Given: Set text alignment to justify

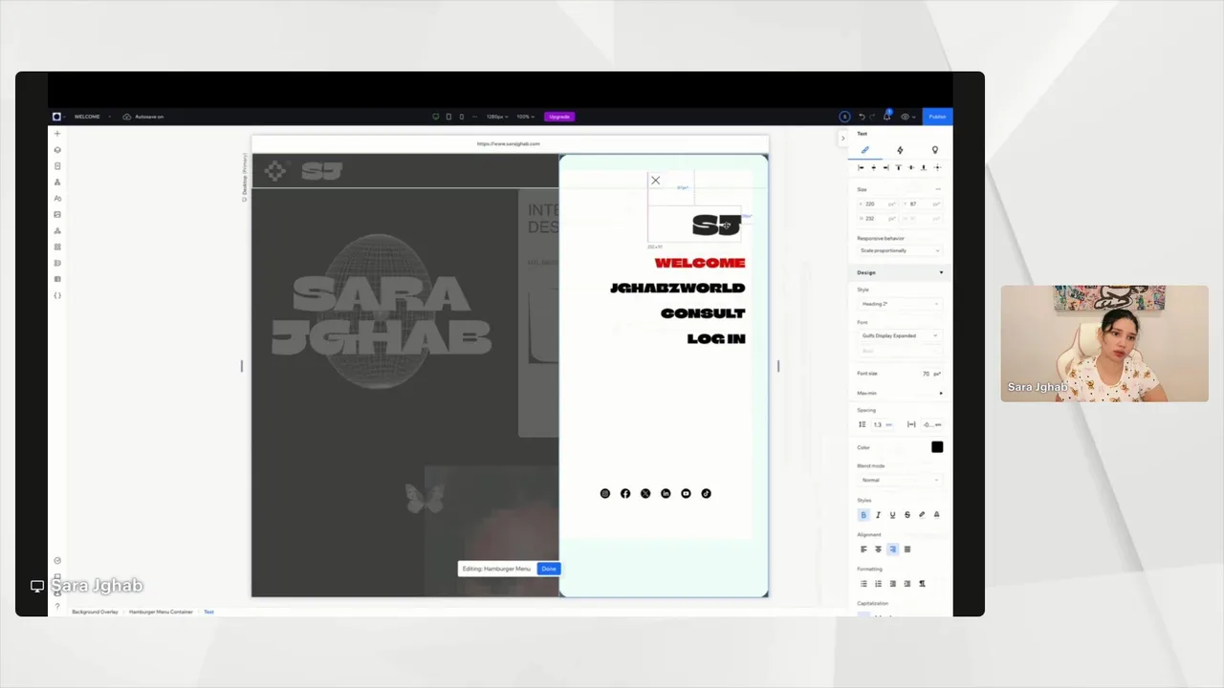Looking at the screenshot, I should 907,549.
